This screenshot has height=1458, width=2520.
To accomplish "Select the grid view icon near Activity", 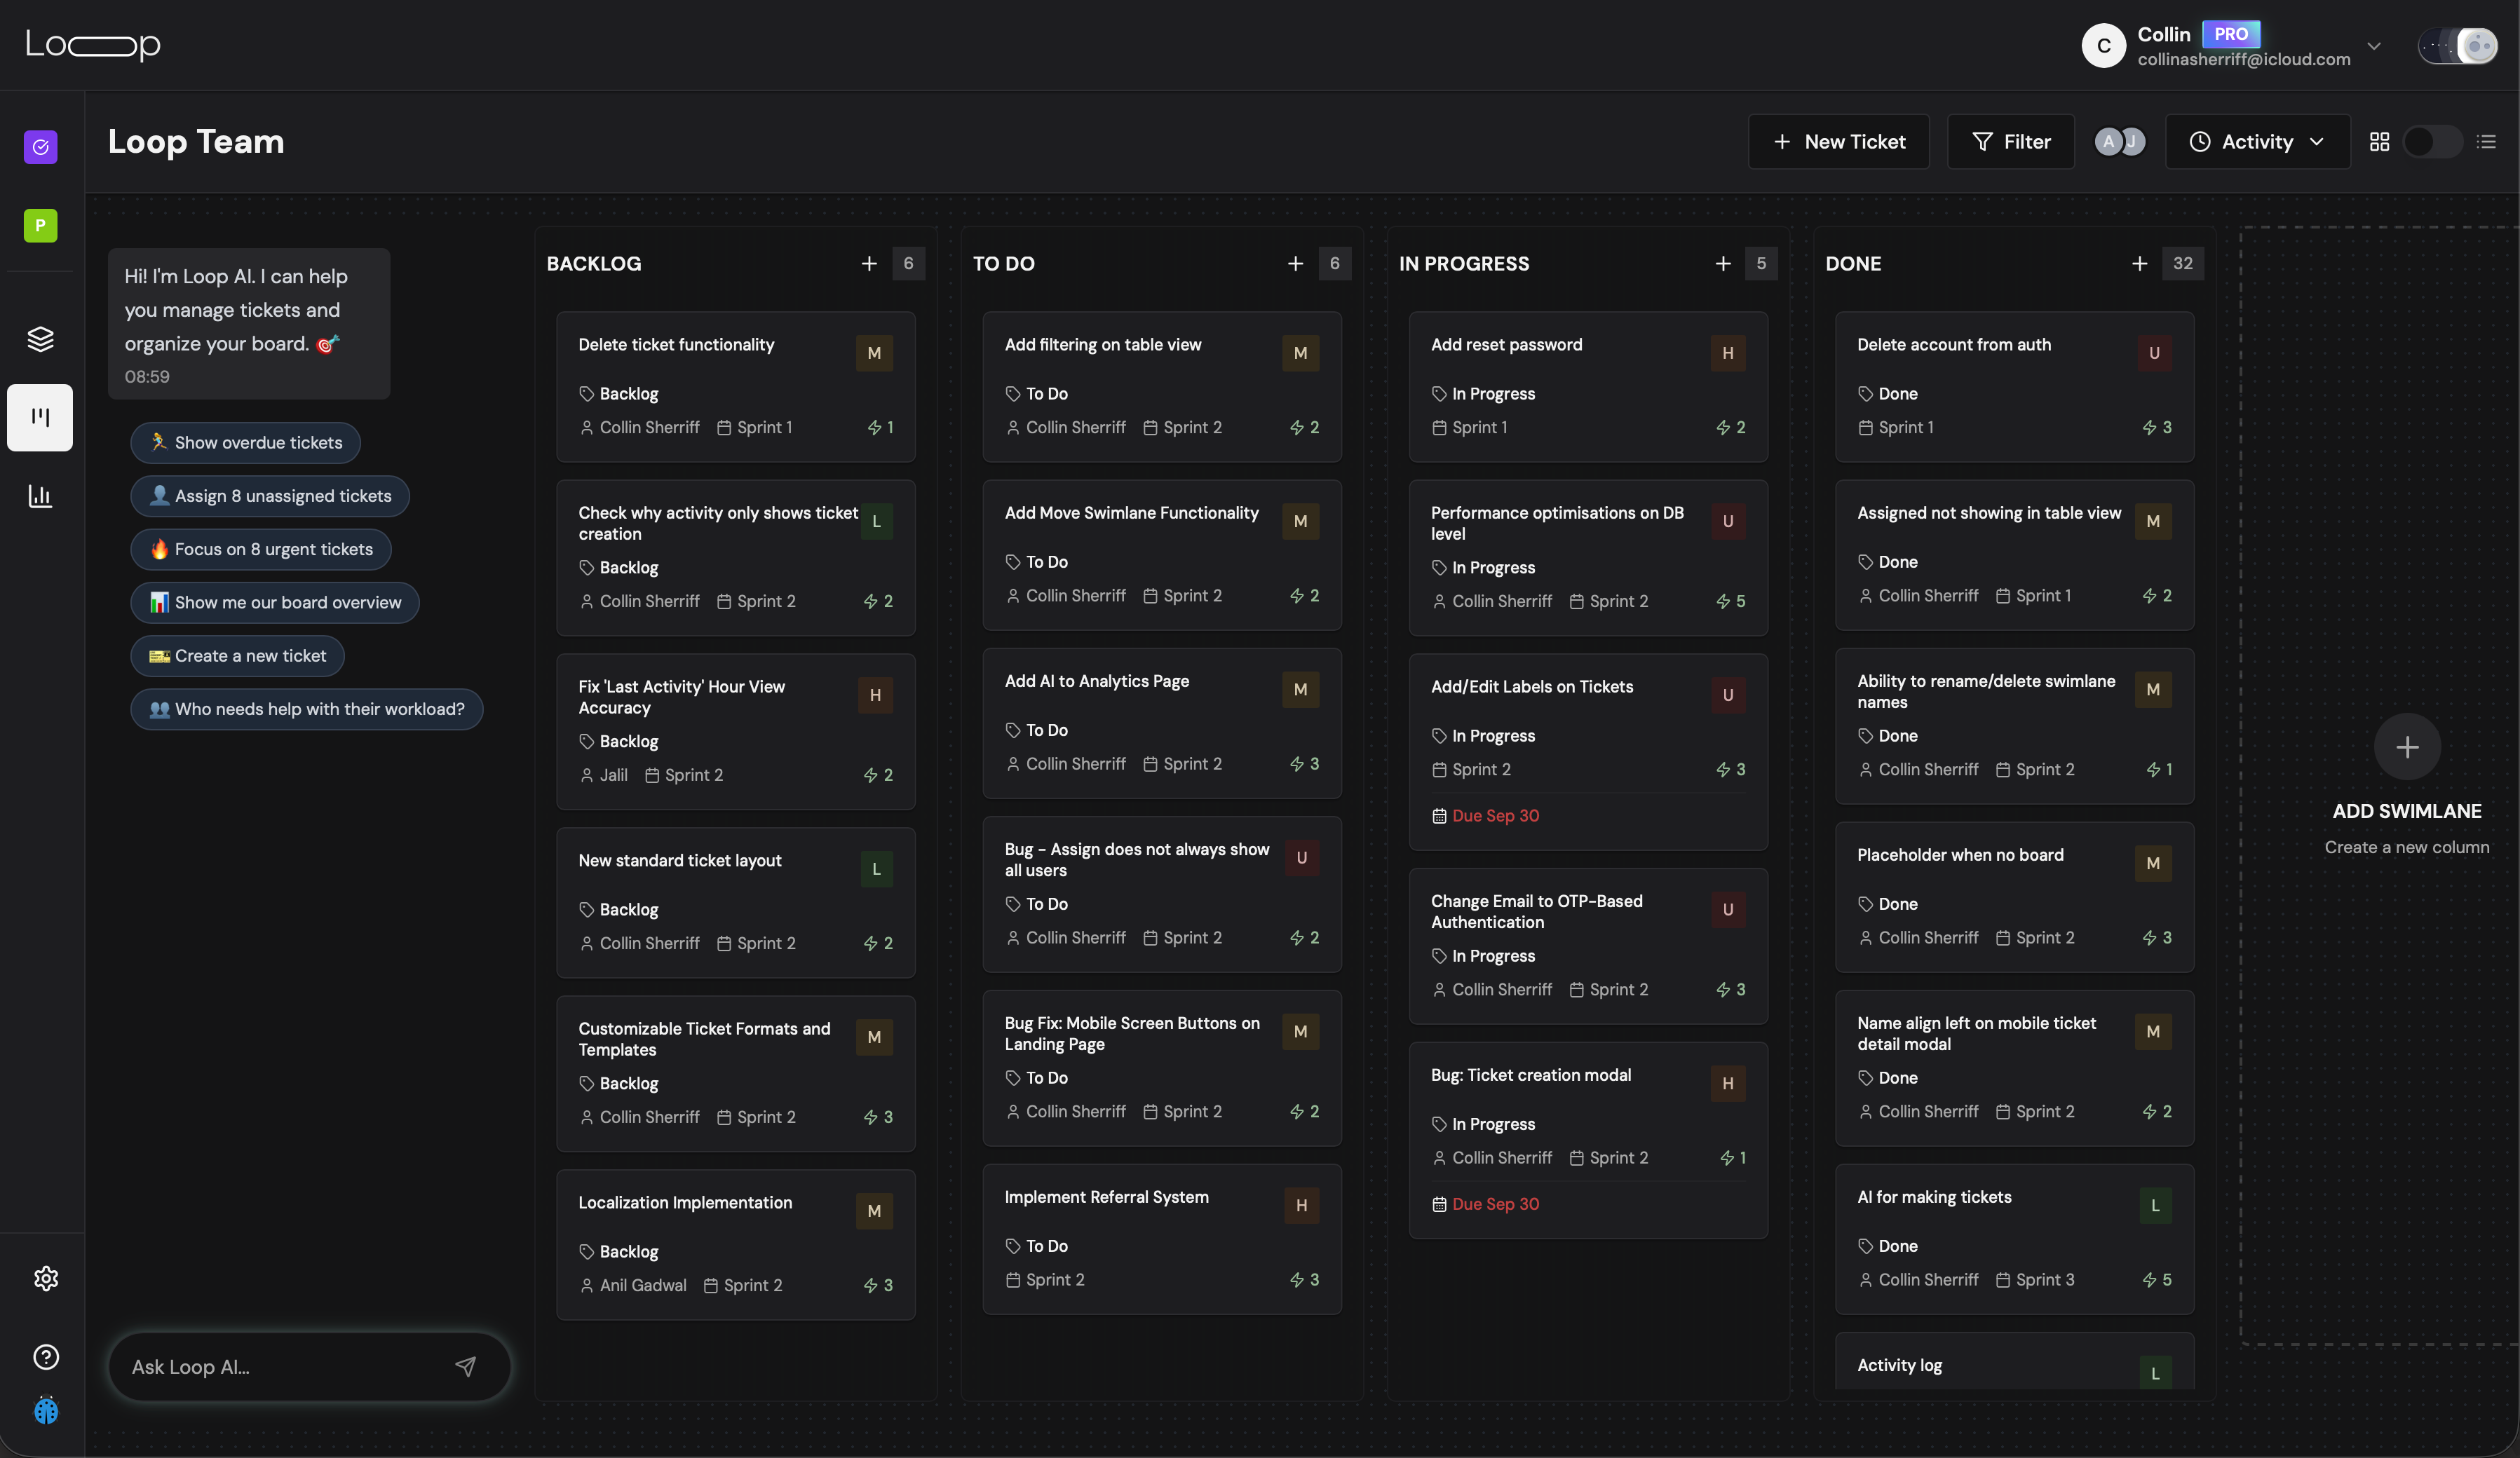I will [2379, 141].
